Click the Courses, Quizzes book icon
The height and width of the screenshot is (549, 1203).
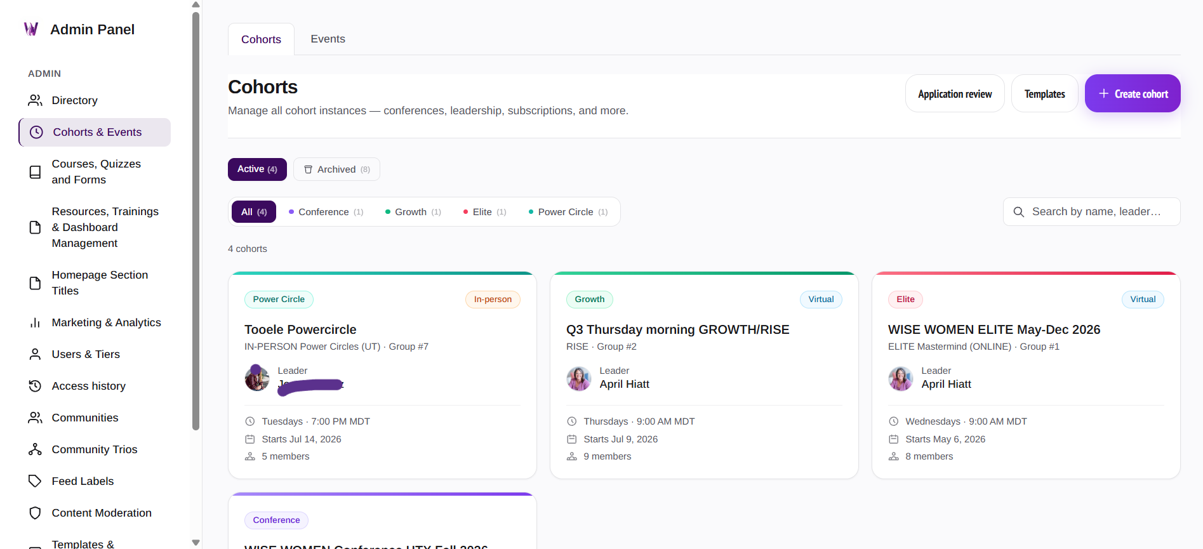pyautogui.click(x=35, y=172)
